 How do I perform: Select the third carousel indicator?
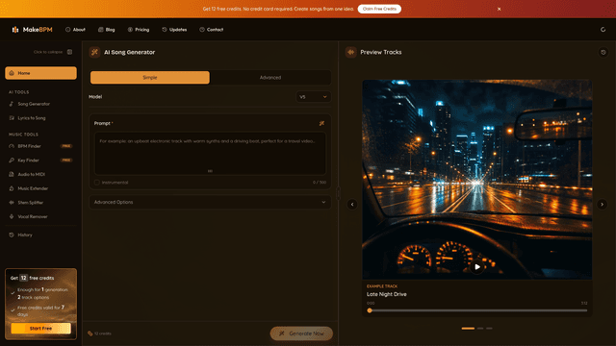[489, 329]
